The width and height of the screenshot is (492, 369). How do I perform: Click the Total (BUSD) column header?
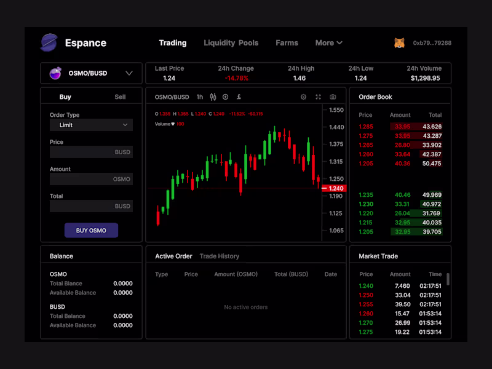click(291, 274)
